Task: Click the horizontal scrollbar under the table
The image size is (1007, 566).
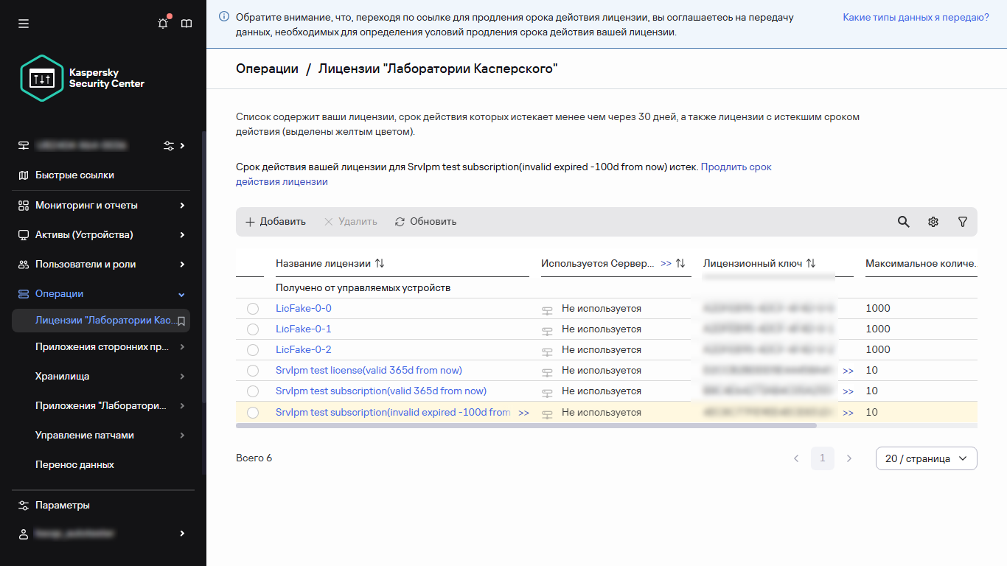Action: click(x=526, y=425)
